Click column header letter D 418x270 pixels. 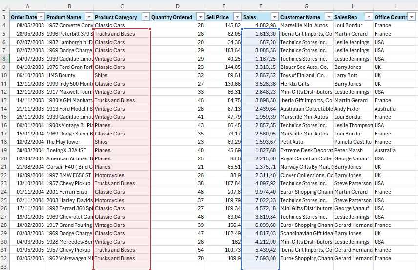point(177,6)
